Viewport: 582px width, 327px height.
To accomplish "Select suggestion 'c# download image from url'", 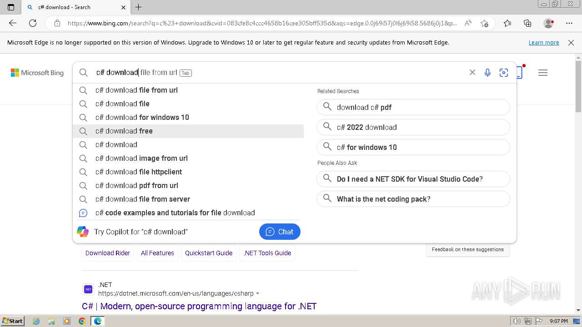I will (x=188, y=158).
